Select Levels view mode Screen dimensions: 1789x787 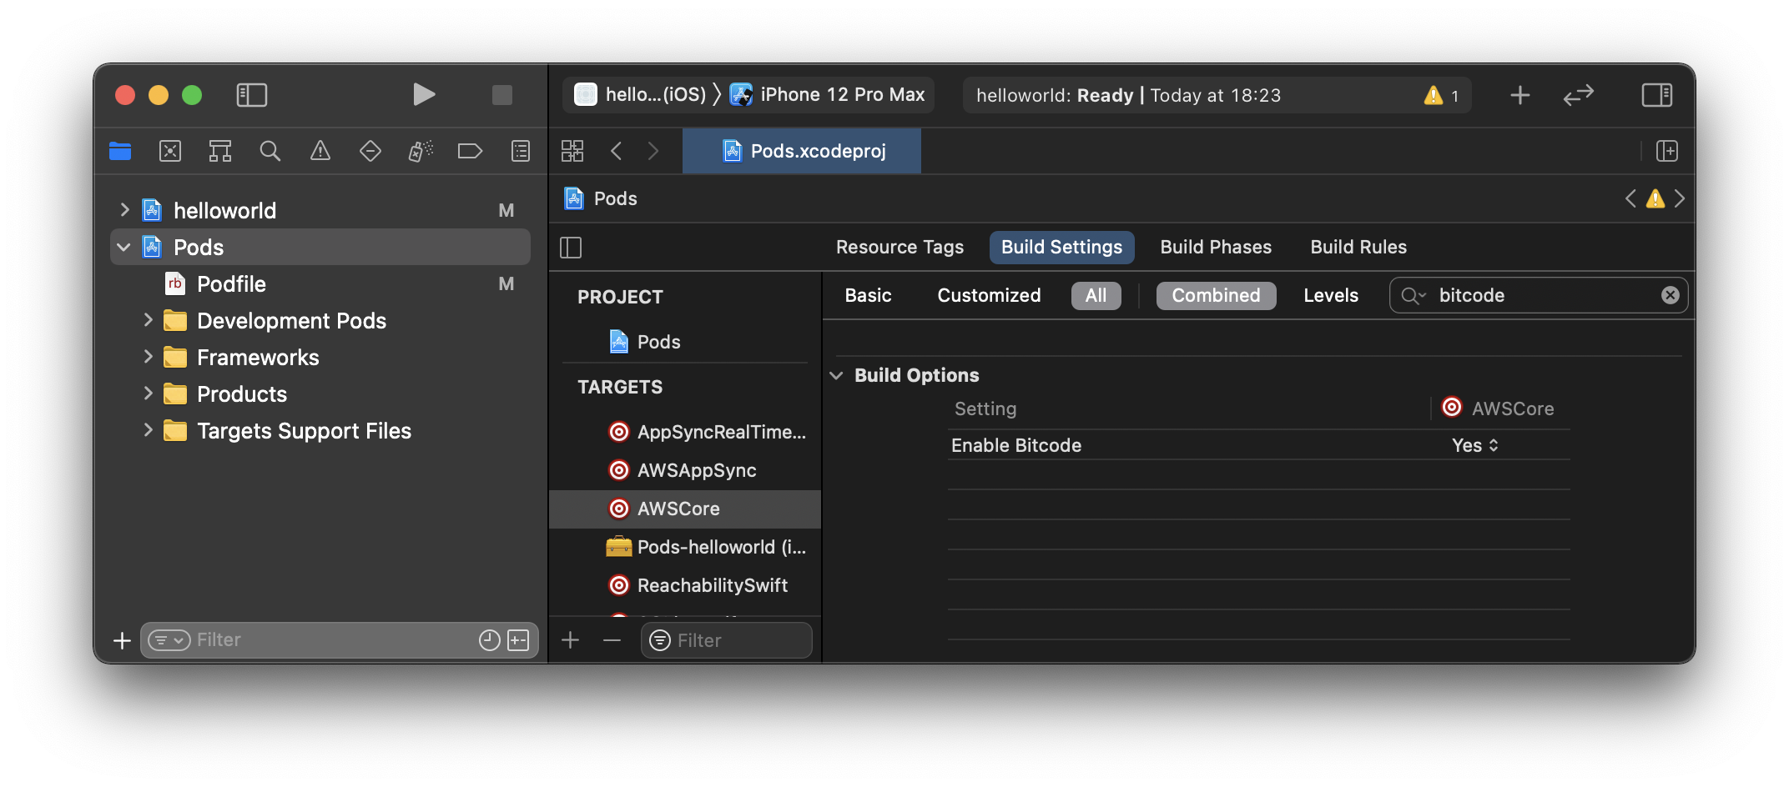pos(1331,296)
